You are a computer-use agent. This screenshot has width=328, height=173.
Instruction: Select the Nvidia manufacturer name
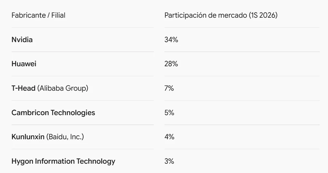[x=22, y=40]
